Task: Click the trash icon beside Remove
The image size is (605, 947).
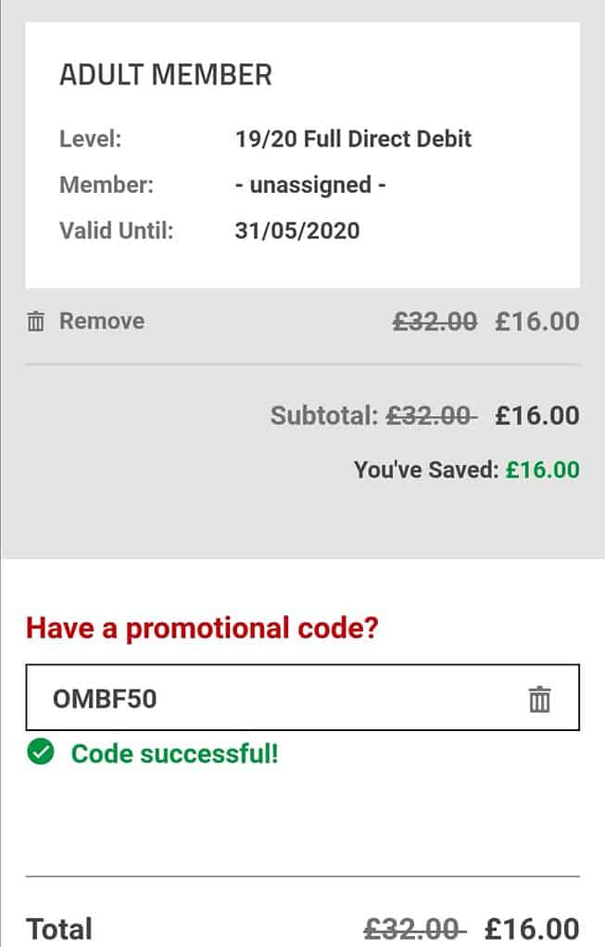Action: coord(35,322)
